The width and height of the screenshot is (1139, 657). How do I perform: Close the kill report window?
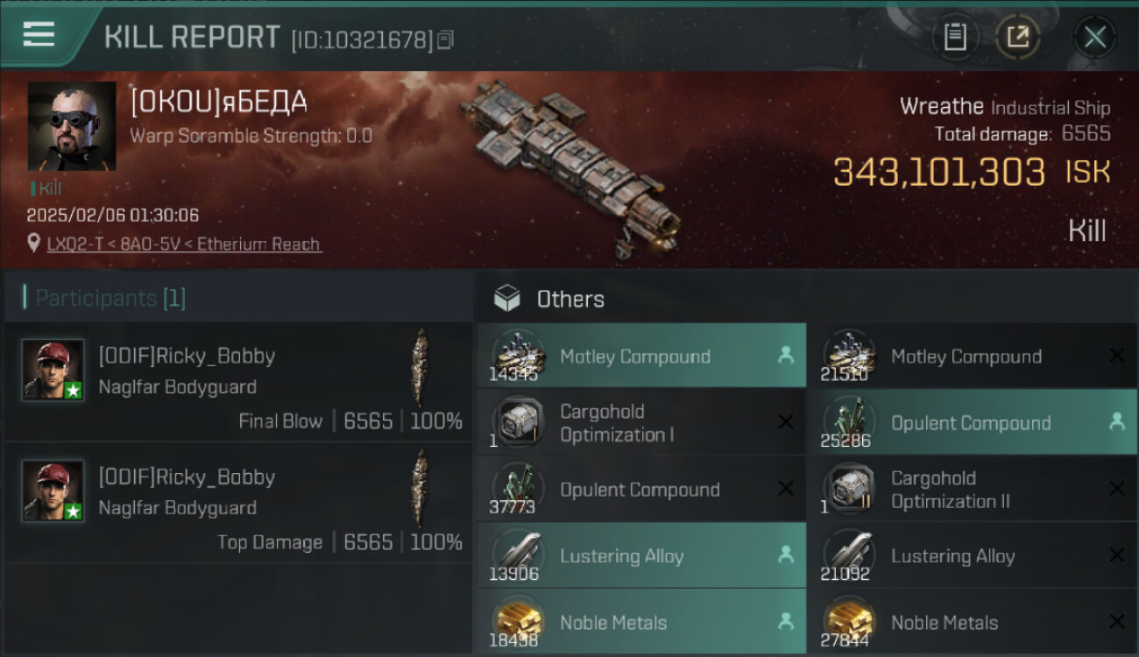coord(1094,37)
